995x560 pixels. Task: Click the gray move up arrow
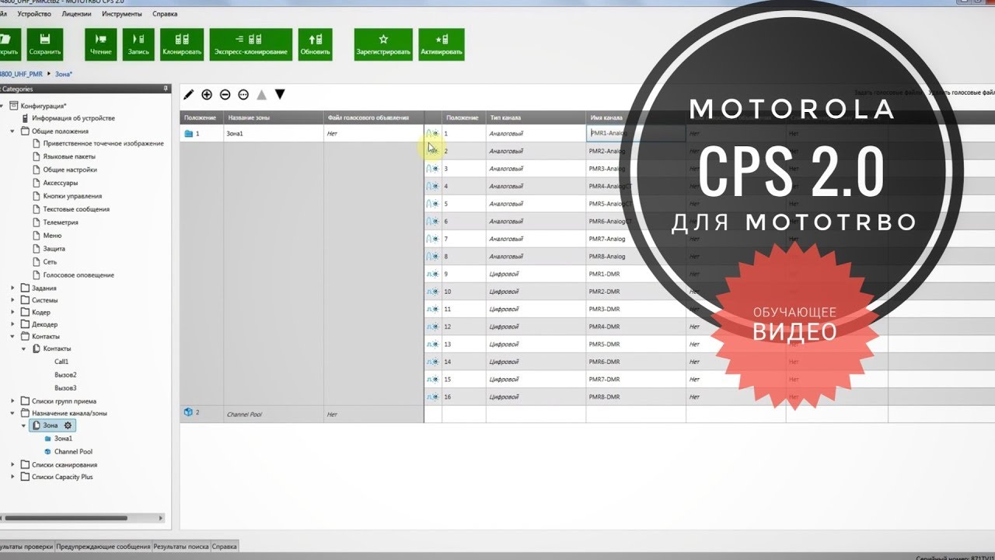coord(261,94)
